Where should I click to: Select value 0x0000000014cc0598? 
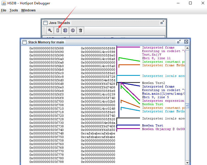98,52
